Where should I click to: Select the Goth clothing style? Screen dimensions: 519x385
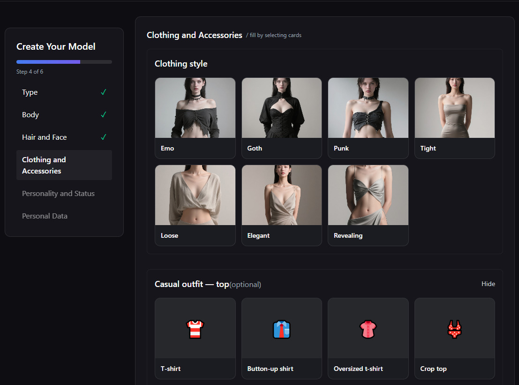point(281,117)
